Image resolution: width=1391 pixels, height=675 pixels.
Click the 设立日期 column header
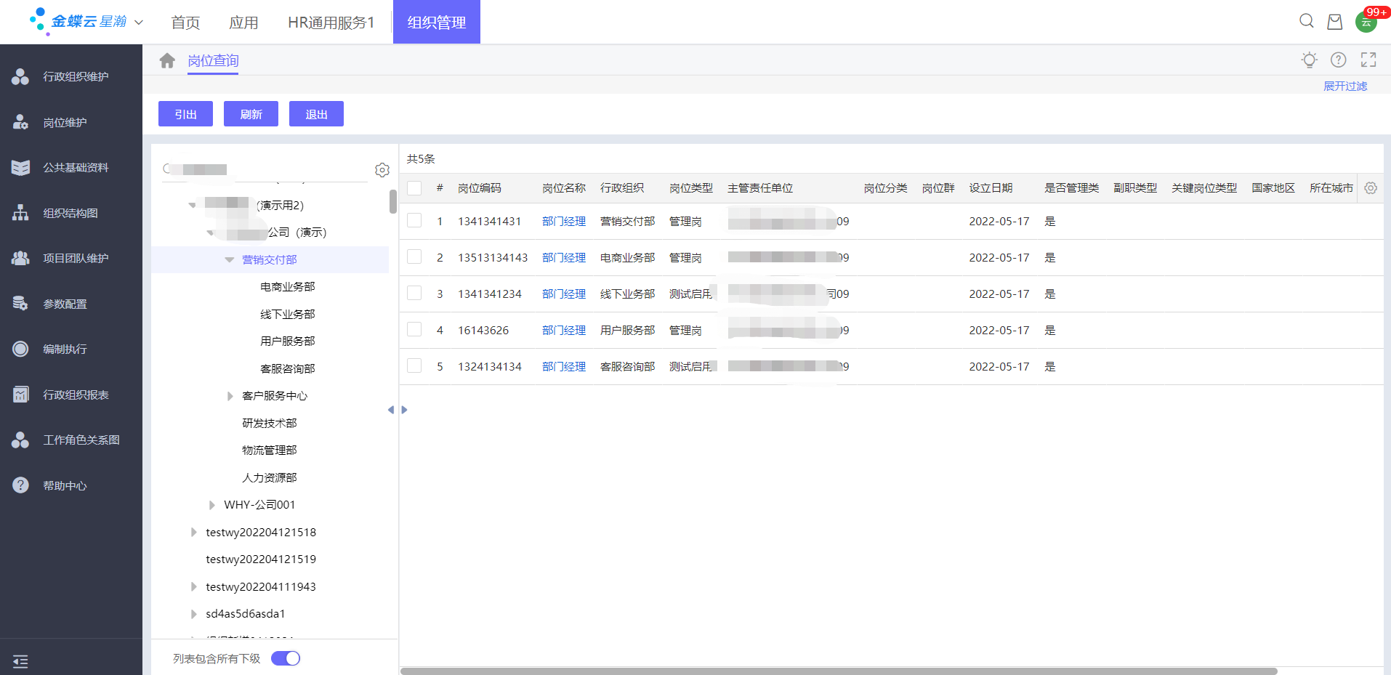click(991, 188)
